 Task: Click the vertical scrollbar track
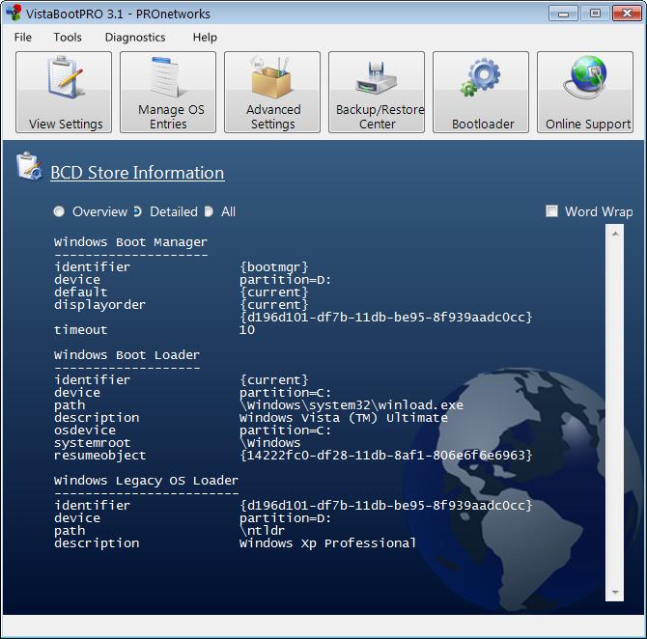(x=615, y=412)
